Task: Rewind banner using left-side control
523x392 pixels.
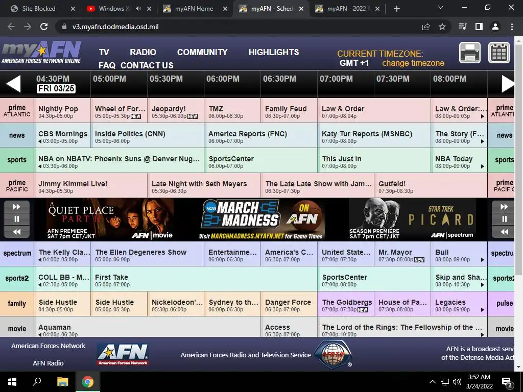Action: pos(17,231)
